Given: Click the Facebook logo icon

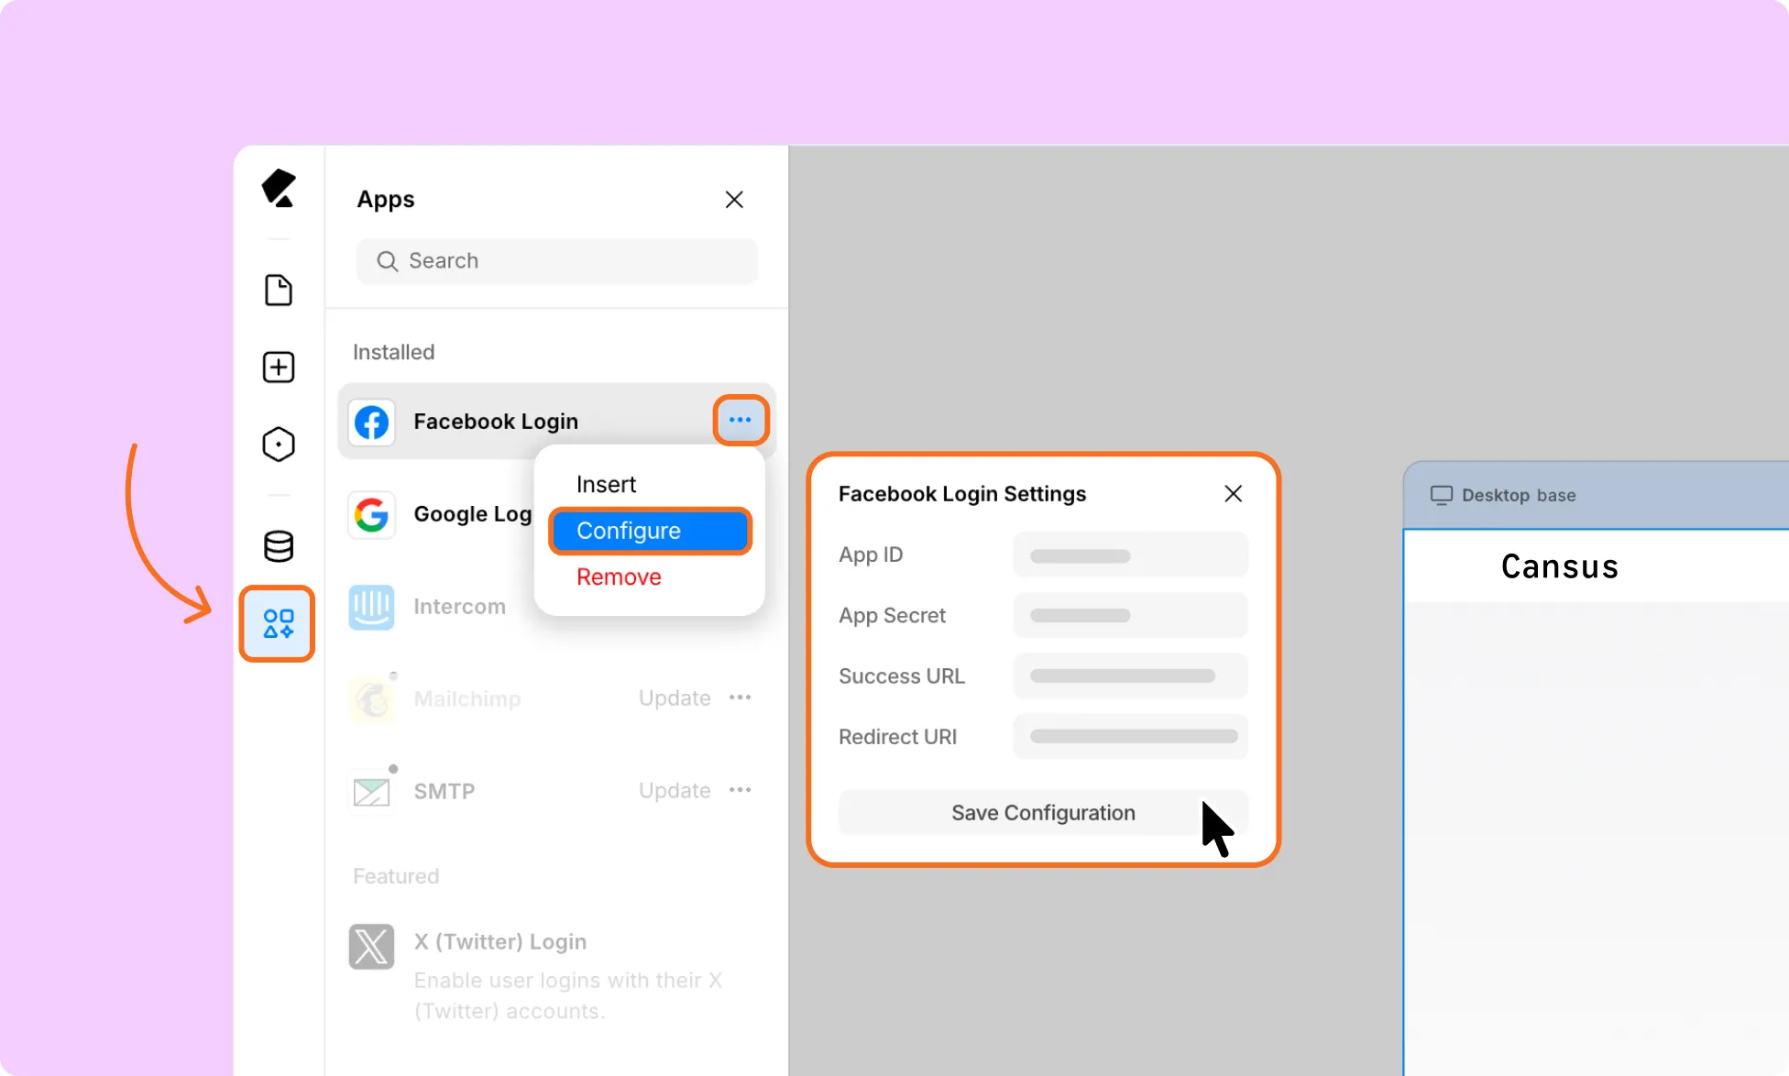Looking at the screenshot, I should 372,422.
